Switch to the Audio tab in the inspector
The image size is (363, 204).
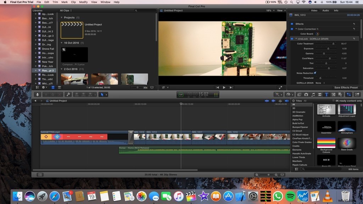325,11
